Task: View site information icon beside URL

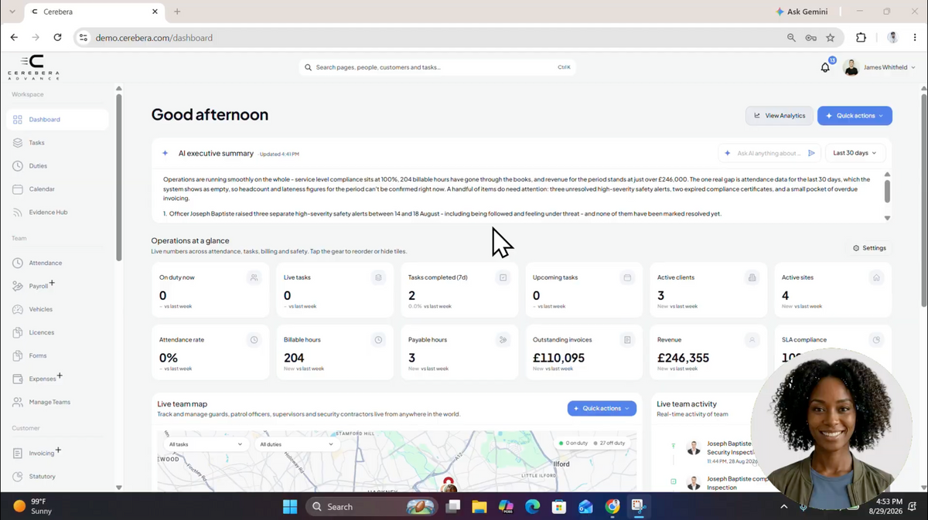Action: click(x=84, y=37)
